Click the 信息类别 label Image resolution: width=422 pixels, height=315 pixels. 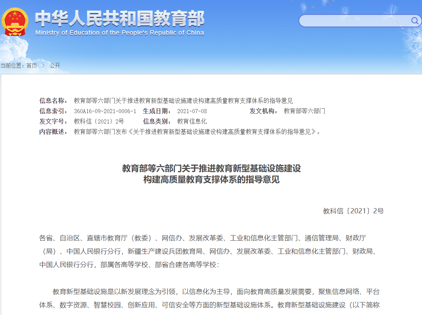click(x=157, y=122)
